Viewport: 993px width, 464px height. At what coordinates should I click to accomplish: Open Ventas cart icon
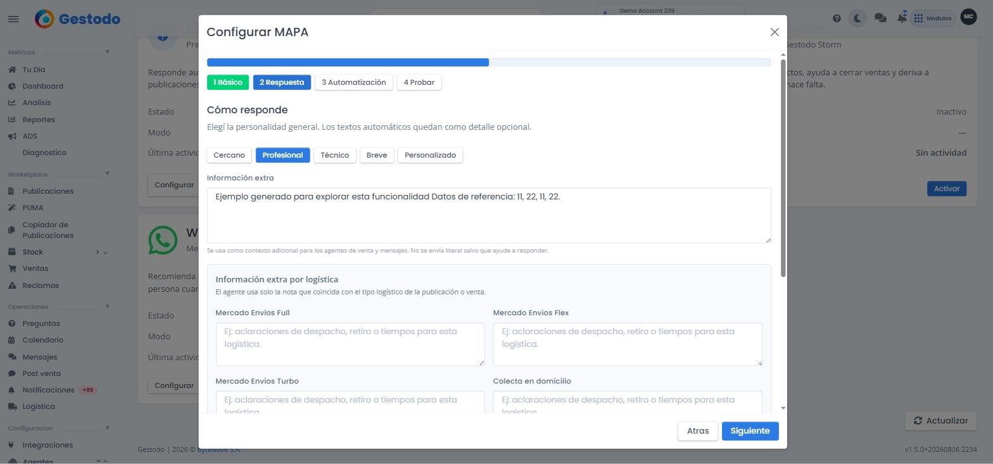12,268
